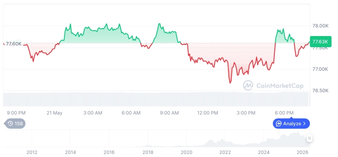Open the Analyze button

point(291,124)
